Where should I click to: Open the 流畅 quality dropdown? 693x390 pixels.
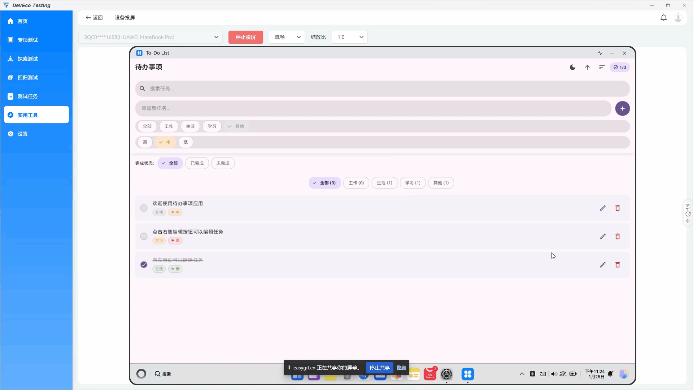287,37
